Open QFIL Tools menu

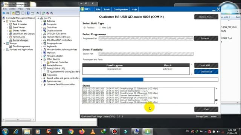(x=107, y=9)
